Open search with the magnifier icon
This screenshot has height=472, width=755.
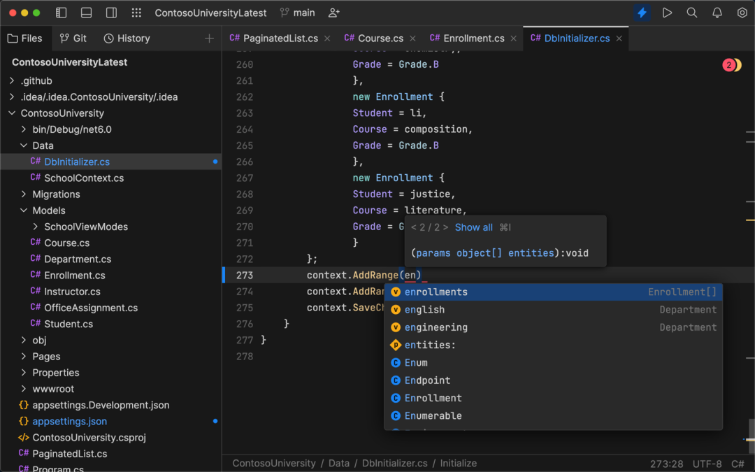(692, 13)
